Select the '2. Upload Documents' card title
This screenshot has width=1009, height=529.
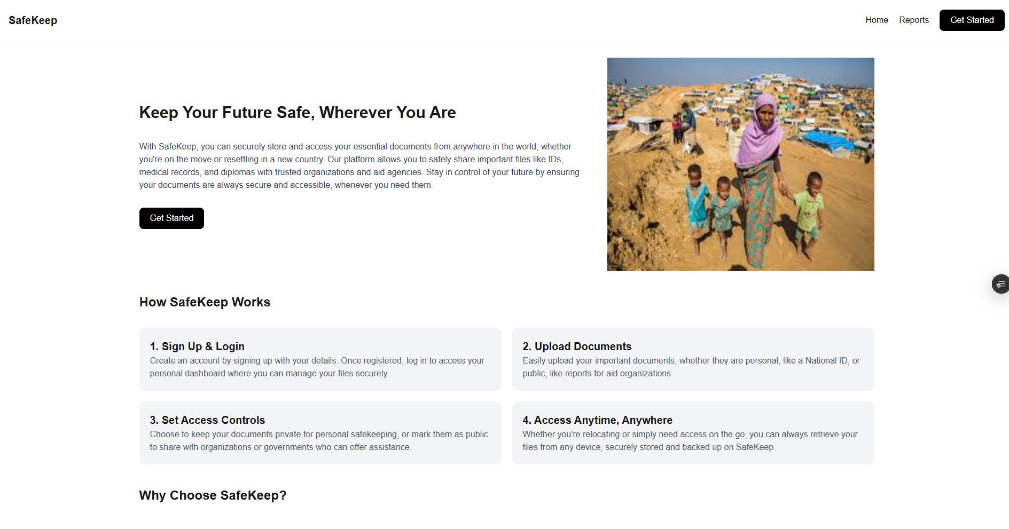(x=577, y=346)
